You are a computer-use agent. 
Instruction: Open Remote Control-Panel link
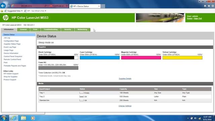[12, 59]
